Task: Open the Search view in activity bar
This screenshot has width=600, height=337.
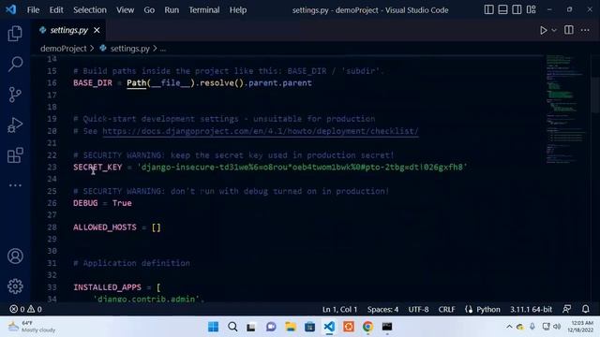Action: click(15, 64)
